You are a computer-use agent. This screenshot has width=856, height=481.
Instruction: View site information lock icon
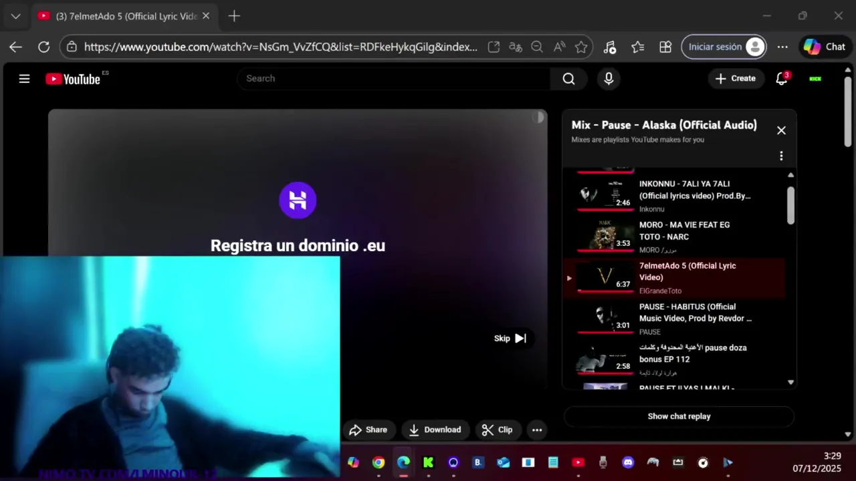(72, 47)
